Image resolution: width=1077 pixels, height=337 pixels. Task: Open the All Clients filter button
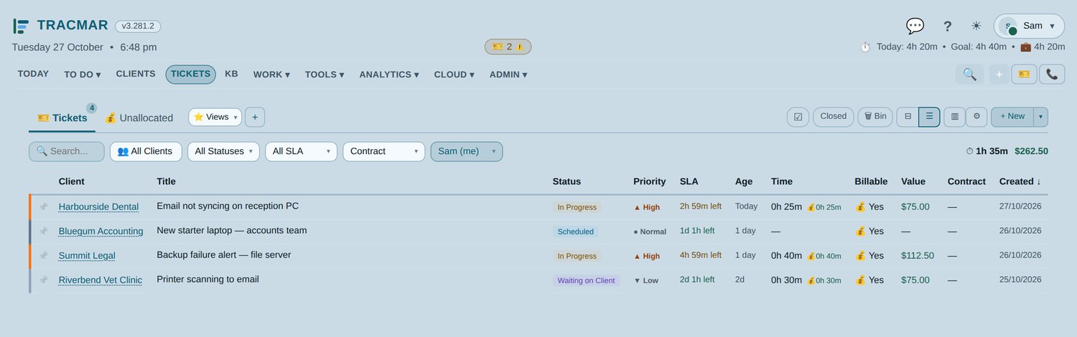(x=145, y=151)
